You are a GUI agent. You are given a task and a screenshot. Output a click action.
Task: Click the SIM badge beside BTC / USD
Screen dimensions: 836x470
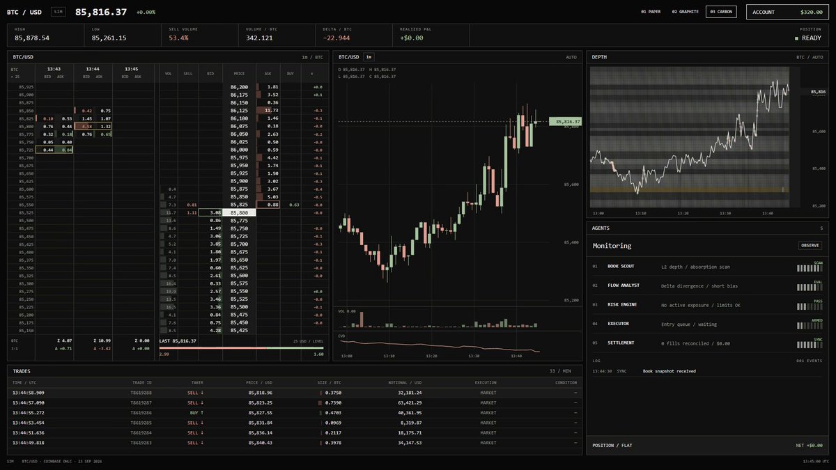click(x=59, y=12)
